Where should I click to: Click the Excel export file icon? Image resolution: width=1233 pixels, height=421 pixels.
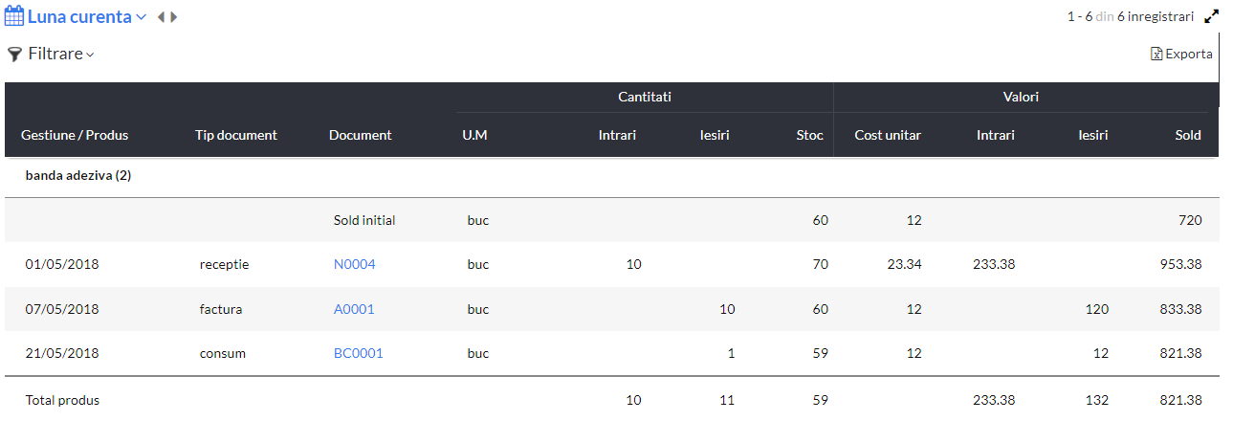(x=1156, y=55)
